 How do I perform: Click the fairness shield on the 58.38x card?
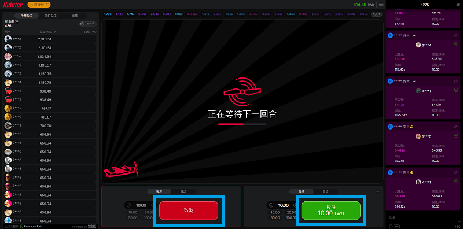click(x=456, y=182)
